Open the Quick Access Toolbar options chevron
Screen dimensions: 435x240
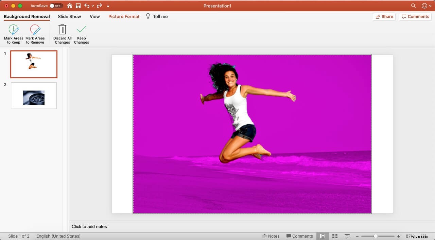108,6
